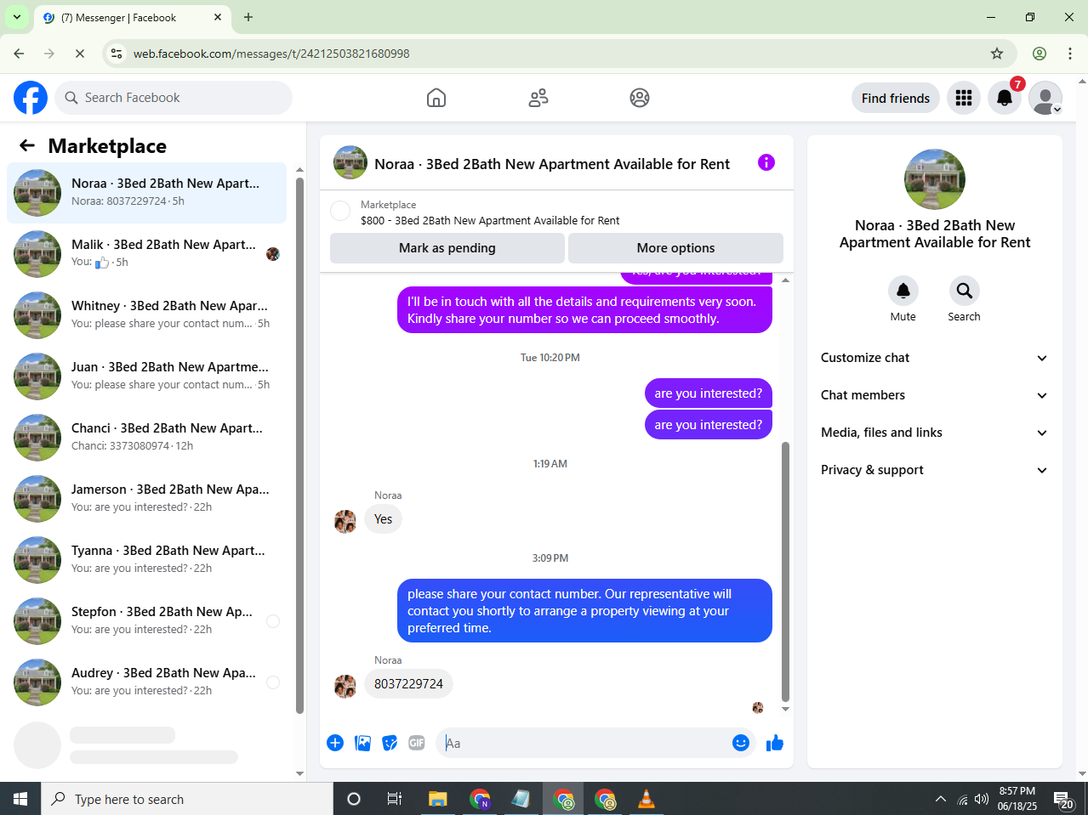Open Task View on taskbar
This screenshot has height=815, width=1088.
pyautogui.click(x=395, y=799)
